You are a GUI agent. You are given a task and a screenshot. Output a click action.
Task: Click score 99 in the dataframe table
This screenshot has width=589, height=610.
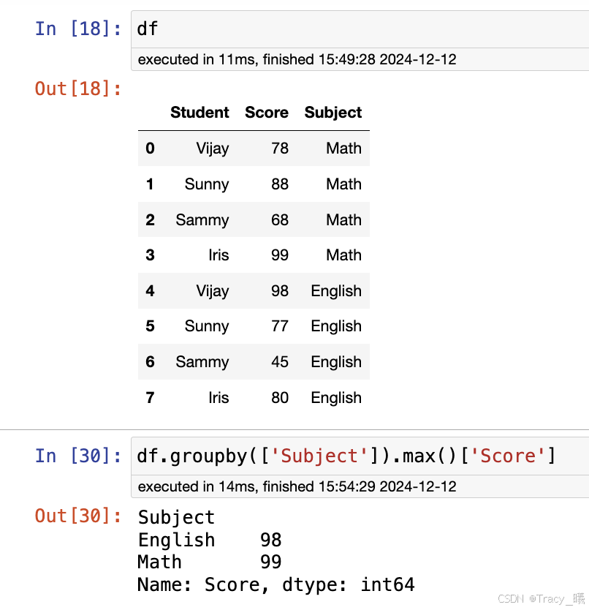(280, 255)
